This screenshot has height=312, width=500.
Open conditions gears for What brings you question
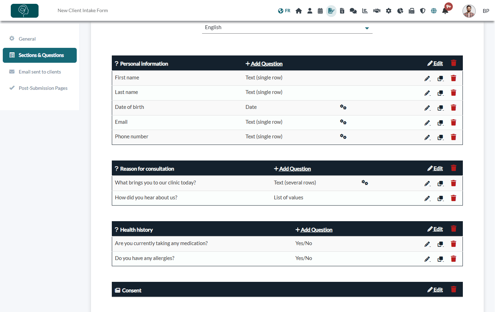click(x=365, y=183)
